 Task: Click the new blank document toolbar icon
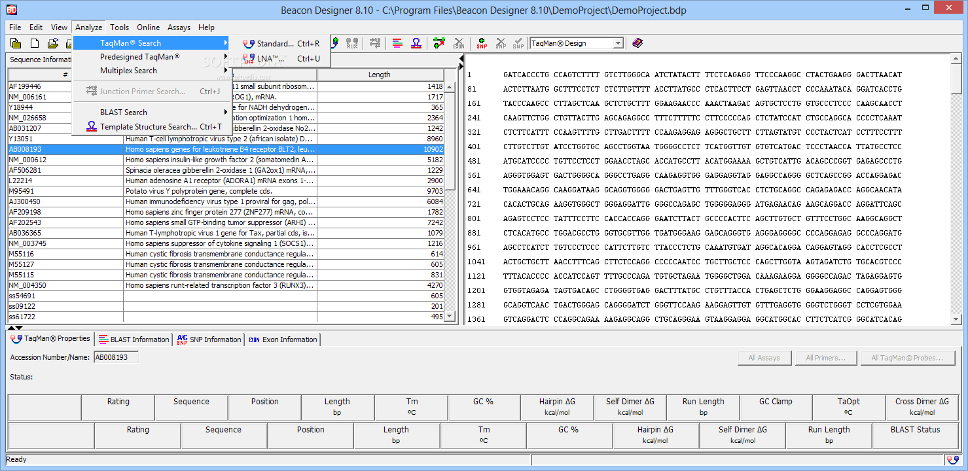click(x=35, y=43)
